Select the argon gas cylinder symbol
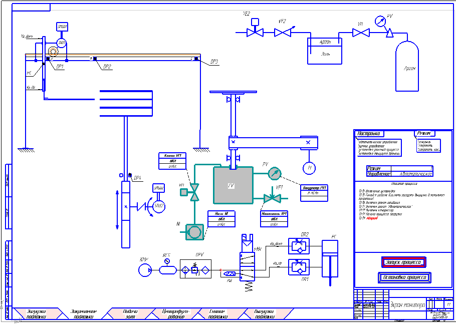The width and height of the screenshot is (456, 324). coord(407,66)
